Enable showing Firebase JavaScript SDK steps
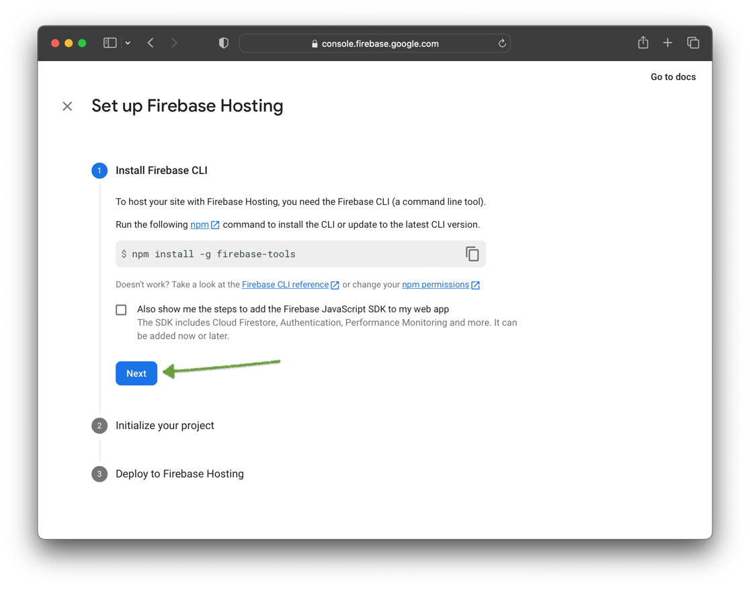The height and width of the screenshot is (589, 750). click(x=122, y=310)
